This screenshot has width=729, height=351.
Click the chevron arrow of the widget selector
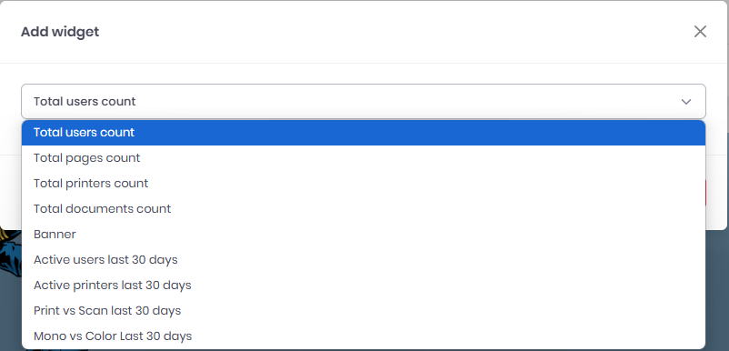tap(686, 102)
